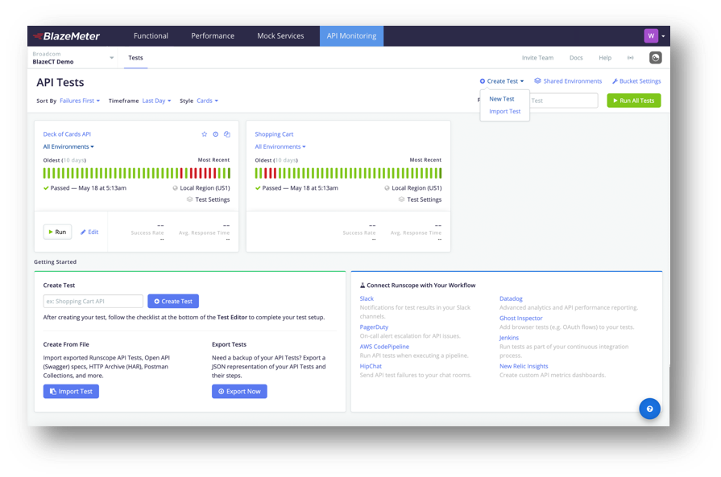Click the blue Import Test button
This screenshot has width=721, height=477.
(71, 391)
